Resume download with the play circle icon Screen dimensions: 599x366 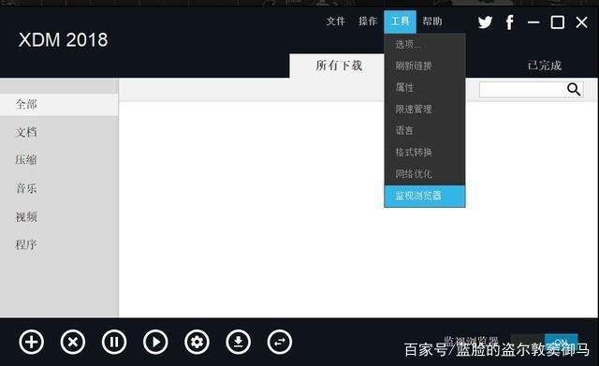[x=155, y=342]
